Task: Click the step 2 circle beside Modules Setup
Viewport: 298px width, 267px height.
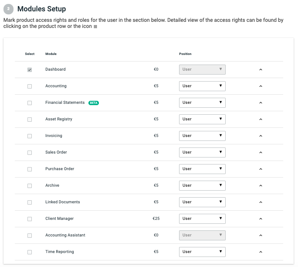Action: tap(9, 9)
